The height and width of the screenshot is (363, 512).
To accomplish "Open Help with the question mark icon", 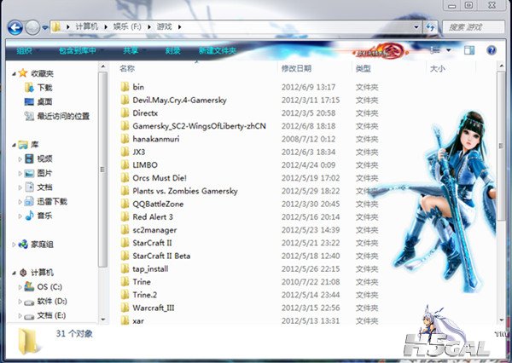I will click(492, 50).
